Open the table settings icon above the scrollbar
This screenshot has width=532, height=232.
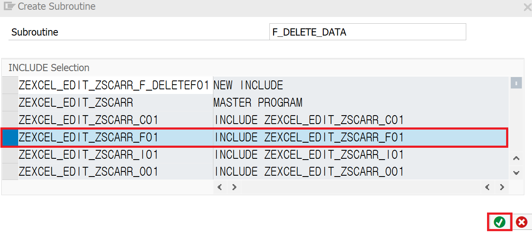coord(516,84)
